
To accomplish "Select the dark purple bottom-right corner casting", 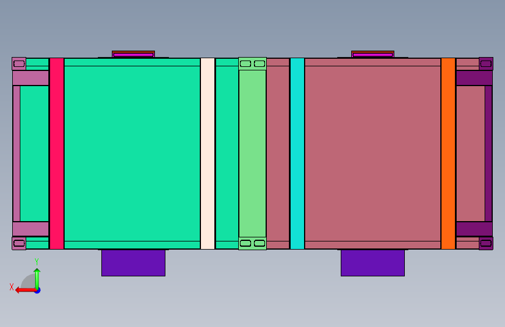I will point(486,243).
